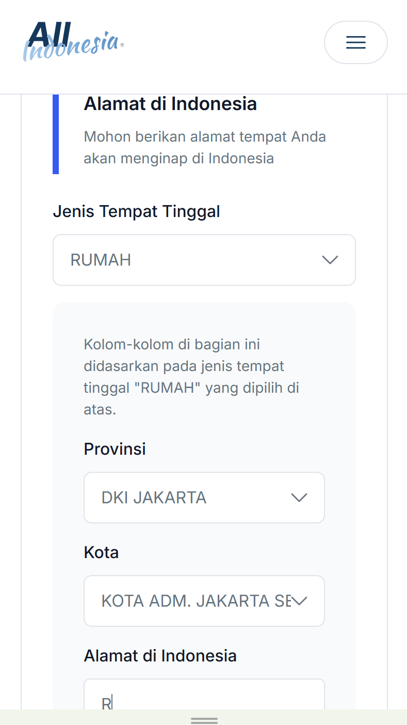Click the 'Kolom-kolom di bagian ini' info text
Image resolution: width=407 pixels, height=725 pixels.
click(191, 377)
